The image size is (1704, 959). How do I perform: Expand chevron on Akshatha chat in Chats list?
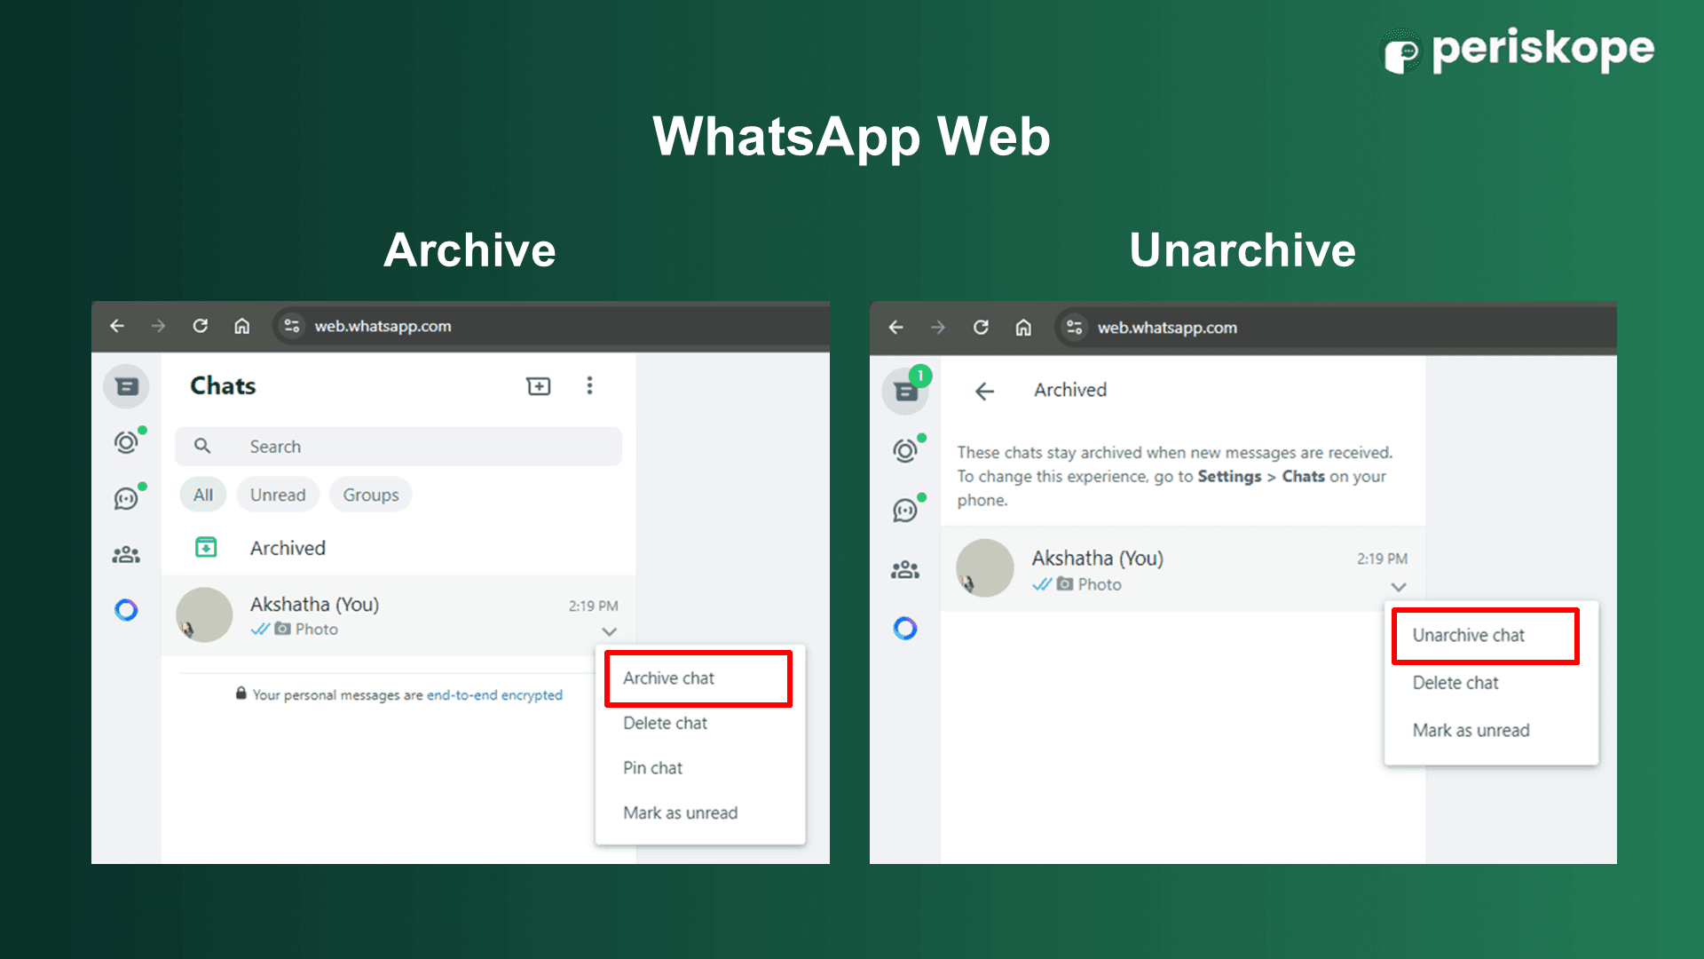[609, 631]
